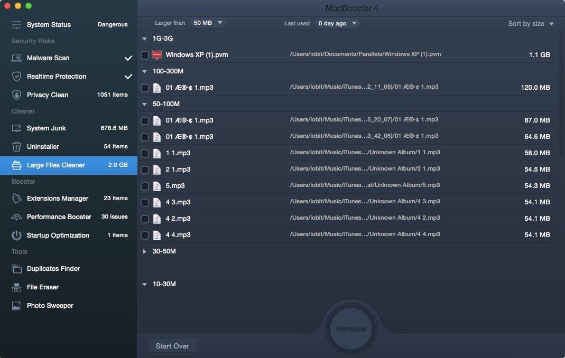
Task: Switch to System Junk cleaner
Action: [69, 128]
